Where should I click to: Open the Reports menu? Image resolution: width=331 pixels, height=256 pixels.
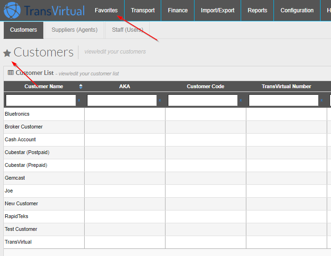click(257, 10)
